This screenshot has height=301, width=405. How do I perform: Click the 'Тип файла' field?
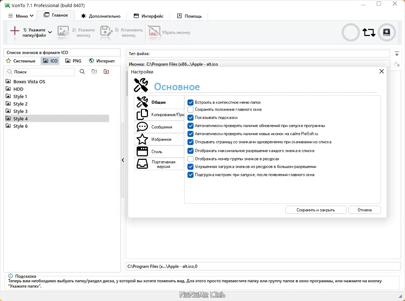[x=258, y=54]
